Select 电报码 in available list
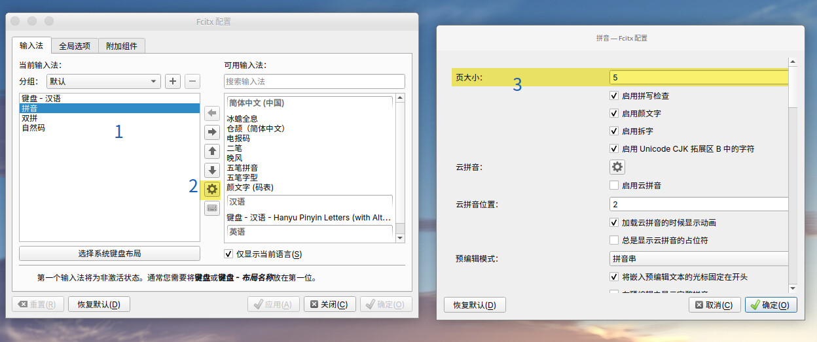Viewport: 817px width, 342px height. [x=310, y=139]
